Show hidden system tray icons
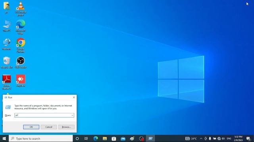 click(x=201, y=138)
